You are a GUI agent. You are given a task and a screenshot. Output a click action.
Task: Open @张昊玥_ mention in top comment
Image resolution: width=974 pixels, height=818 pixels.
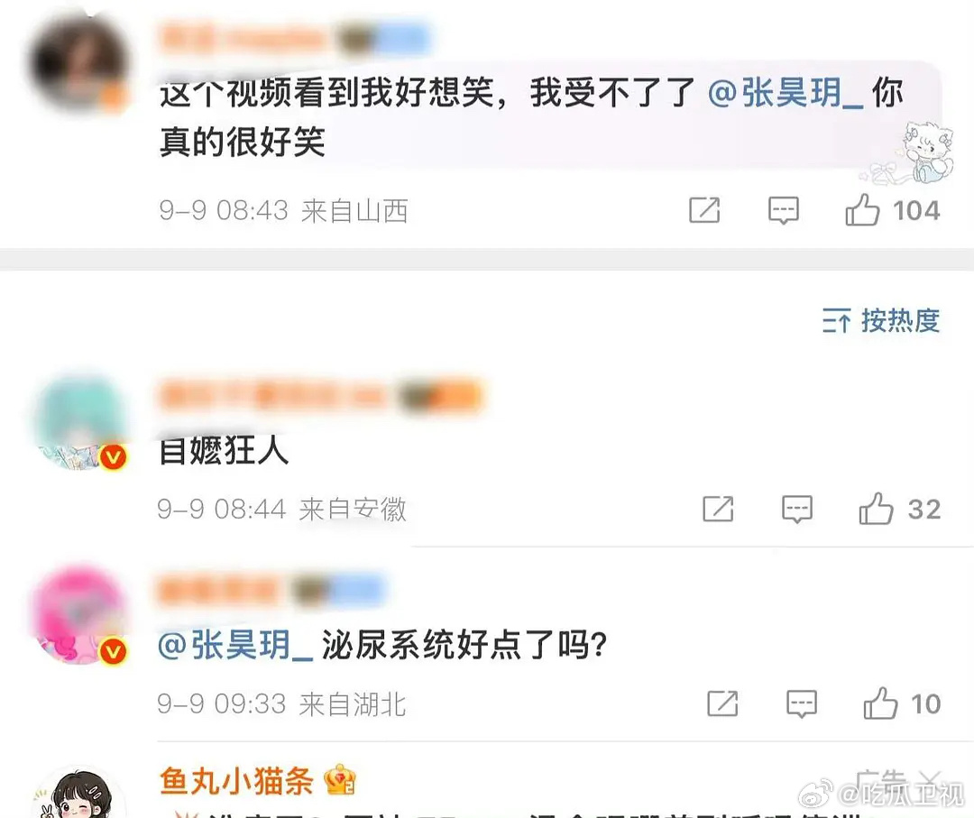pos(786,93)
